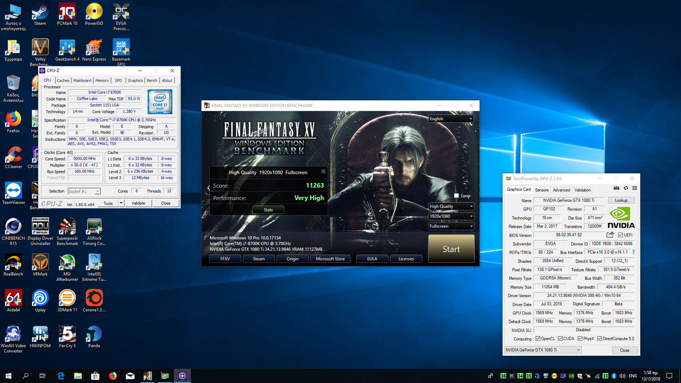The image size is (681, 383).
Task: Open Windows Start menu
Action: pos(9,376)
